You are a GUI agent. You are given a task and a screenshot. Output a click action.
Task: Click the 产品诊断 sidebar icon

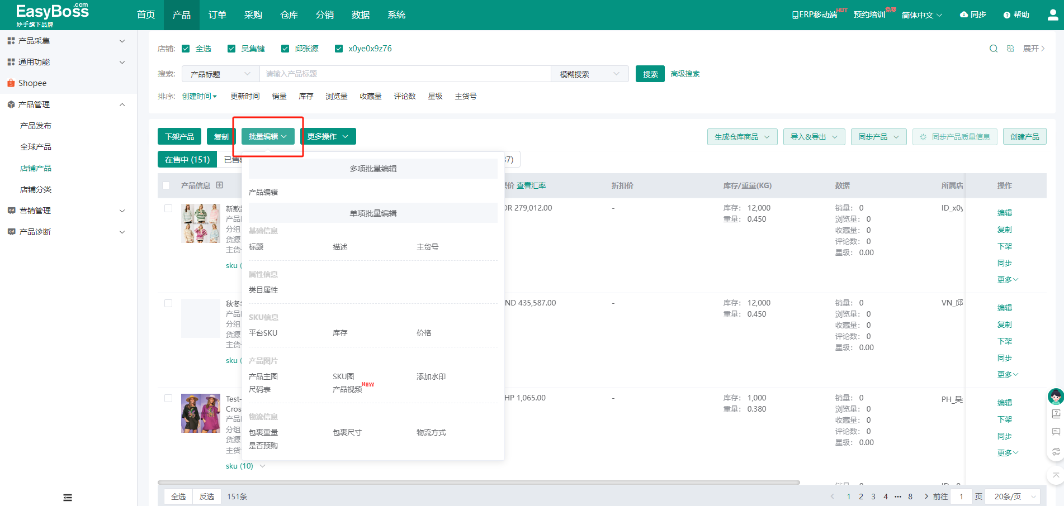click(x=11, y=232)
